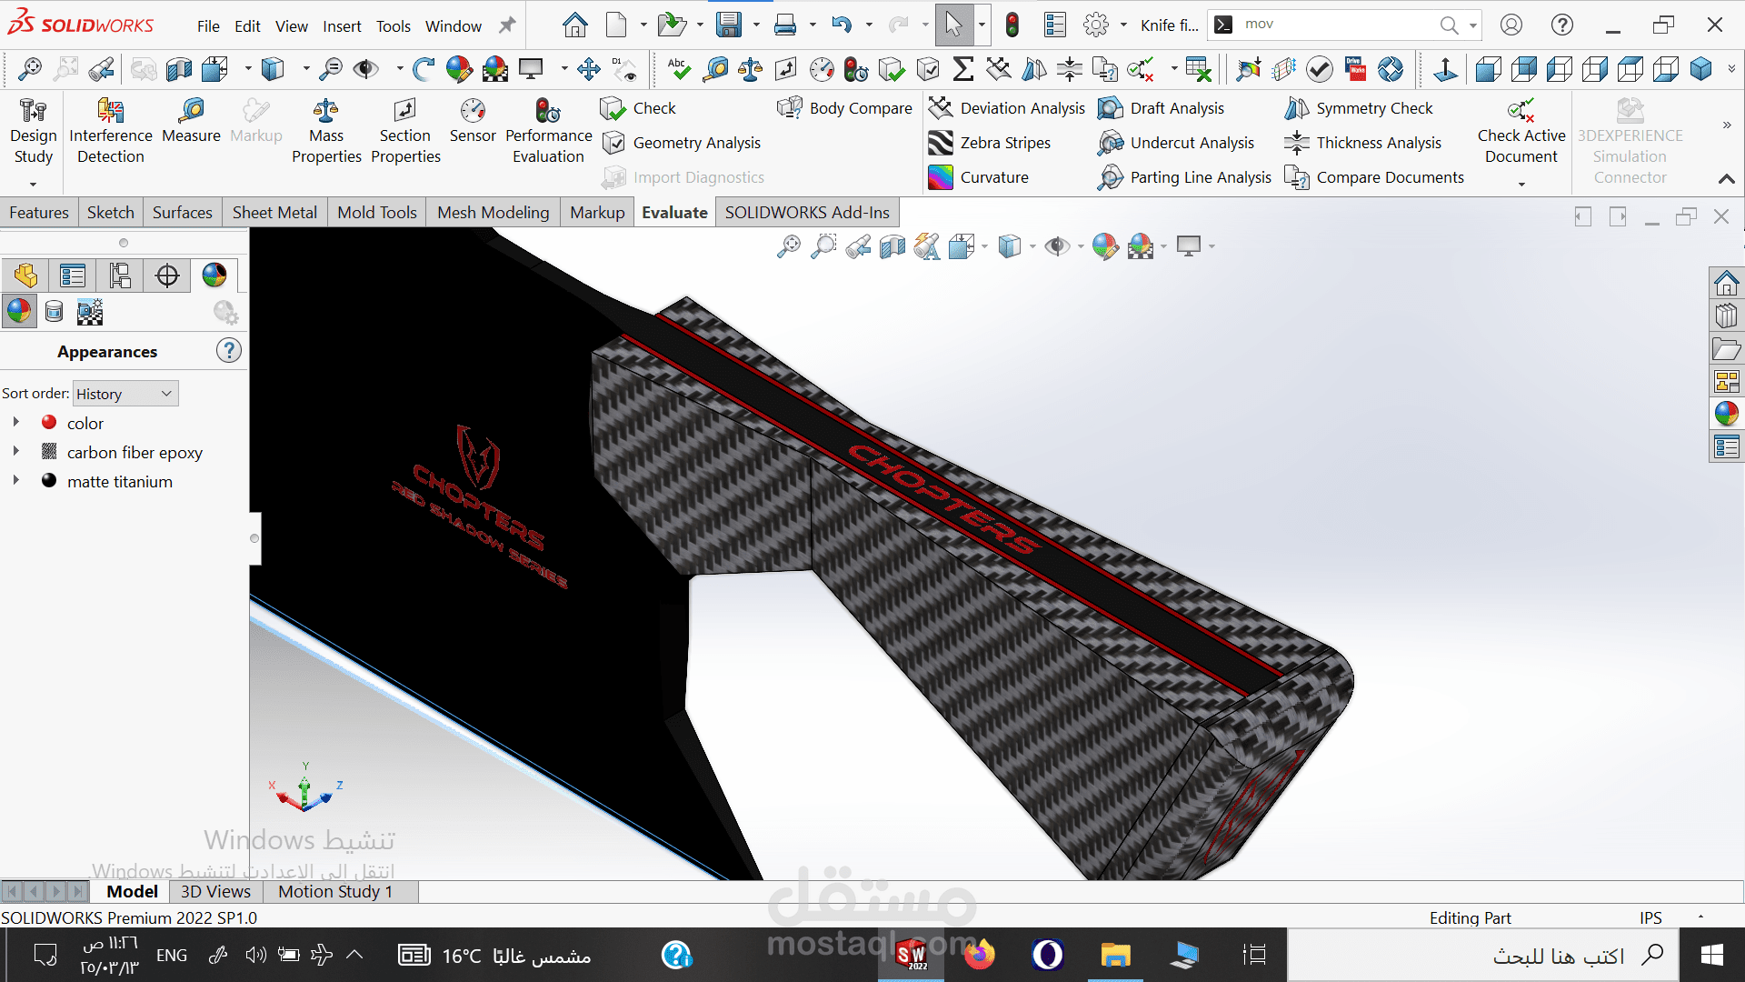
Task: Click the SOLIDWORKS 2022 taskbar icon
Action: point(911,955)
